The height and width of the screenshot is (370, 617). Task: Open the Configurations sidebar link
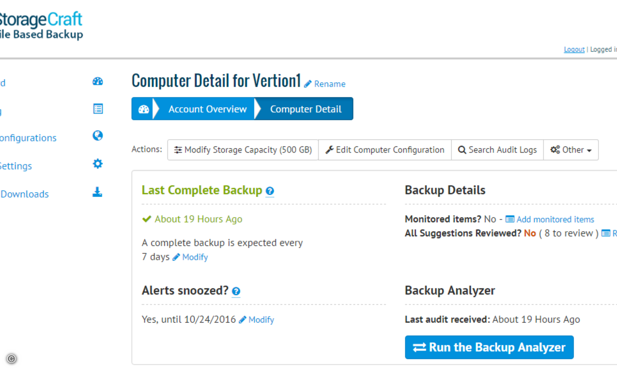[x=28, y=138]
